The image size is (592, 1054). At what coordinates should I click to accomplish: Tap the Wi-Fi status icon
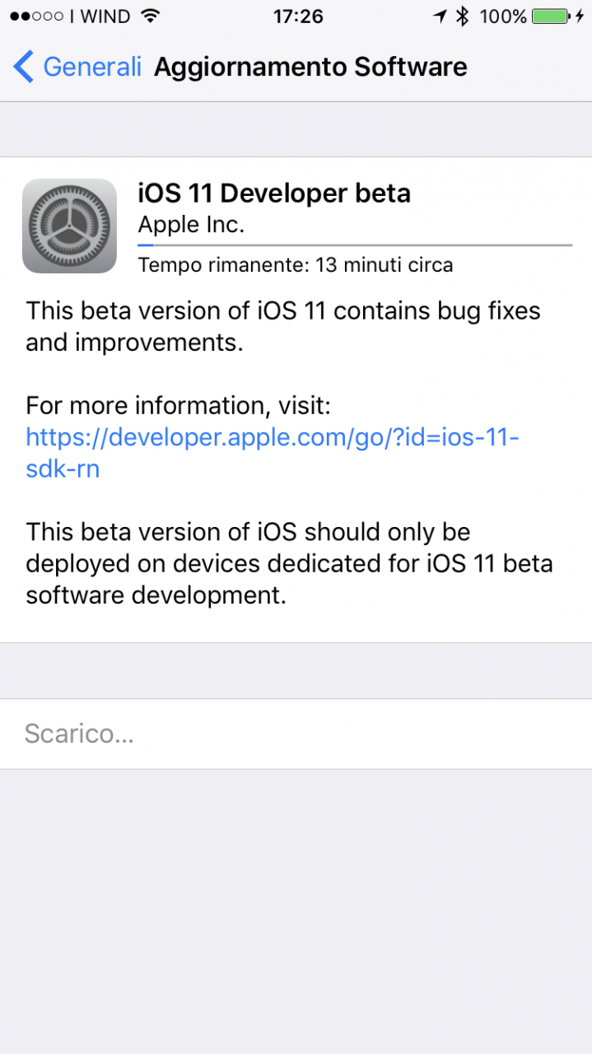(x=150, y=16)
